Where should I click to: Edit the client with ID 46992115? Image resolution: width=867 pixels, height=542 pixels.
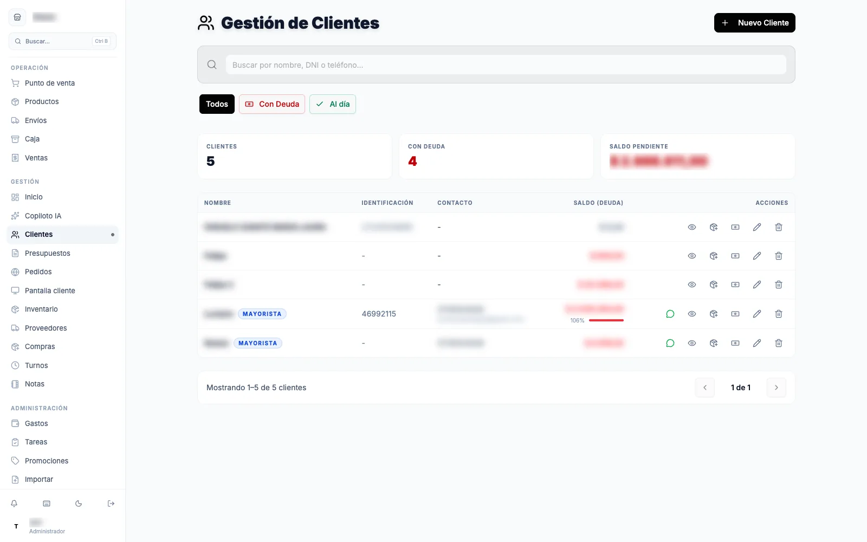(757, 314)
